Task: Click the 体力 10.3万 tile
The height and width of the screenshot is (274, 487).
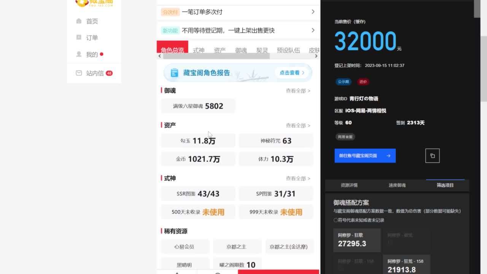Action: click(276, 159)
